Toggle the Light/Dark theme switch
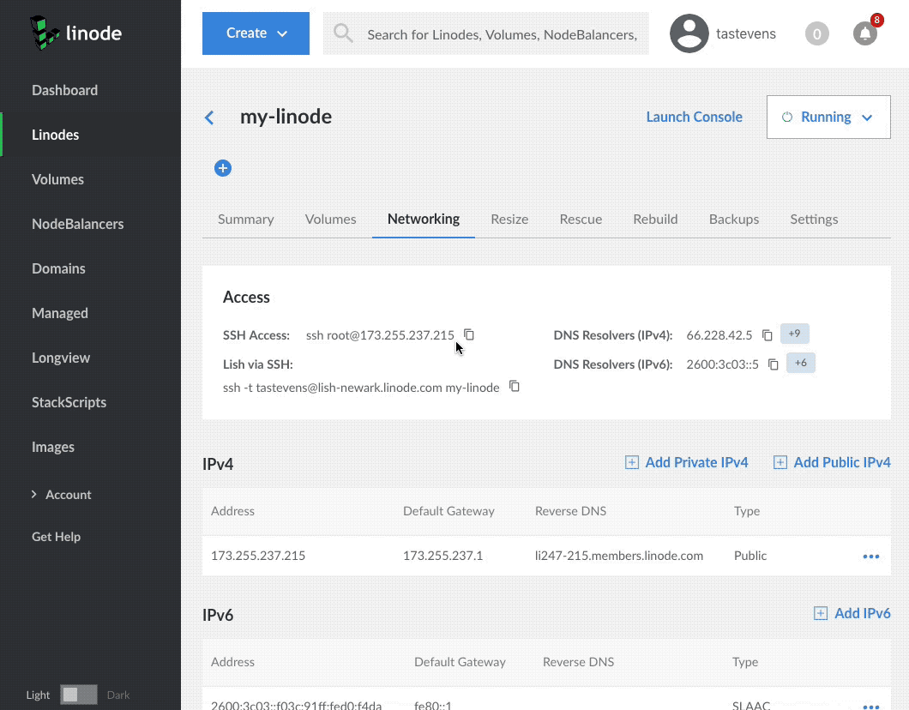909x710 pixels. click(79, 695)
